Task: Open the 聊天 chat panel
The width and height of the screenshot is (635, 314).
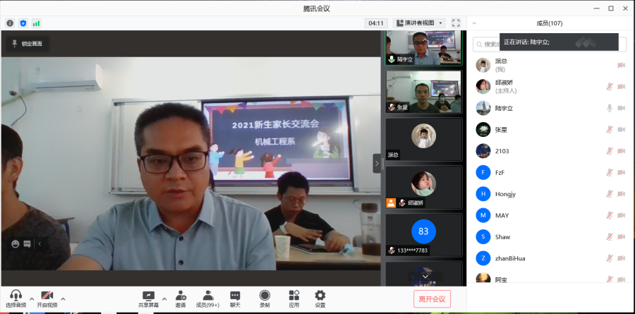Action: click(235, 296)
